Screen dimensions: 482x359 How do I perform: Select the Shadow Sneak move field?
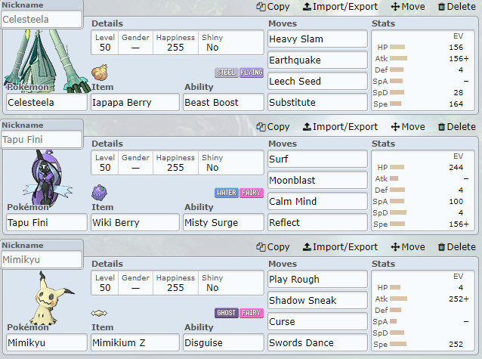click(x=317, y=301)
